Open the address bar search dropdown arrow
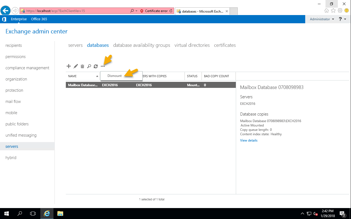 [x=136, y=11]
